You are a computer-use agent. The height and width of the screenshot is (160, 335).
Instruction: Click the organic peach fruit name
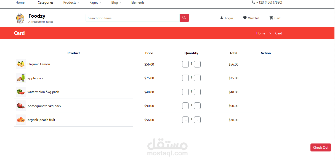[x=41, y=120]
